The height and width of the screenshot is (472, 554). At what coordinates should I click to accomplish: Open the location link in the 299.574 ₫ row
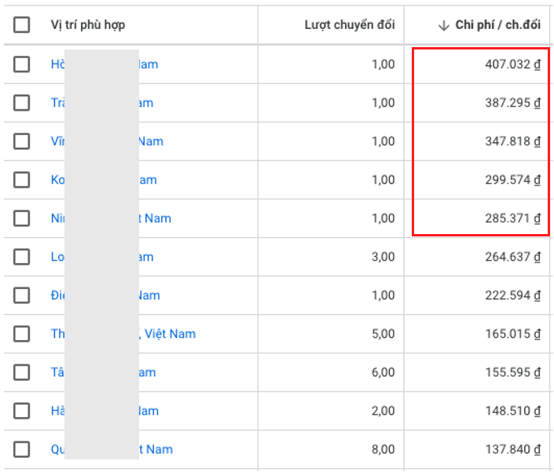[x=104, y=180]
